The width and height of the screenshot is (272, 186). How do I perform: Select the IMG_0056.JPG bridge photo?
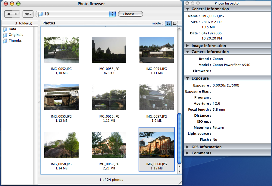point(109,97)
